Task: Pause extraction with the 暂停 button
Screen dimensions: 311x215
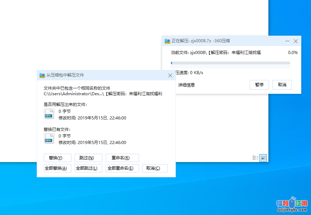Action: coord(259,85)
